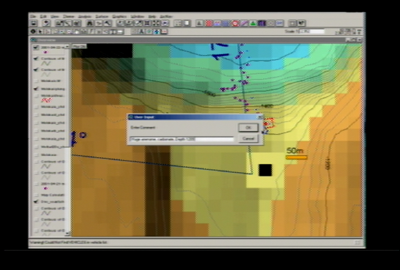The width and height of the screenshot is (400, 270).
Task: Click the Scale value field
Action: [311, 32]
